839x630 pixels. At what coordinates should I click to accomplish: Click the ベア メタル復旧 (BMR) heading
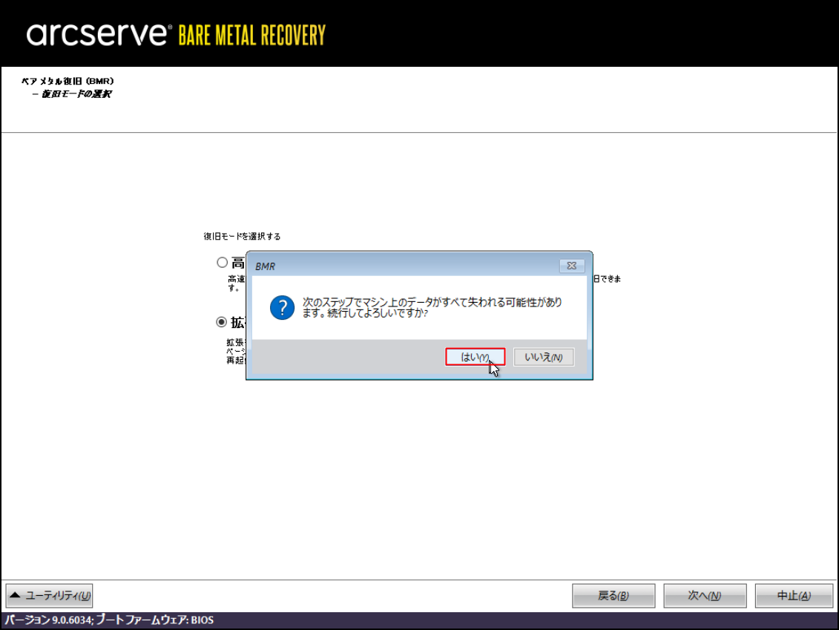tap(68, 81)
